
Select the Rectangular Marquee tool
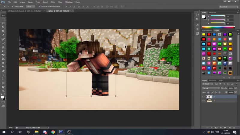pyautogui.click(x=3, y=19)
